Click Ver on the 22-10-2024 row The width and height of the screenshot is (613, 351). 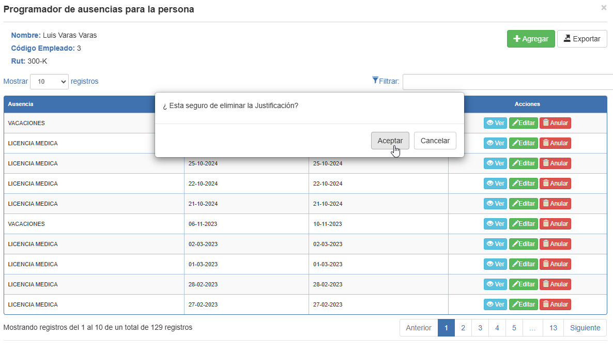(495, 184)
